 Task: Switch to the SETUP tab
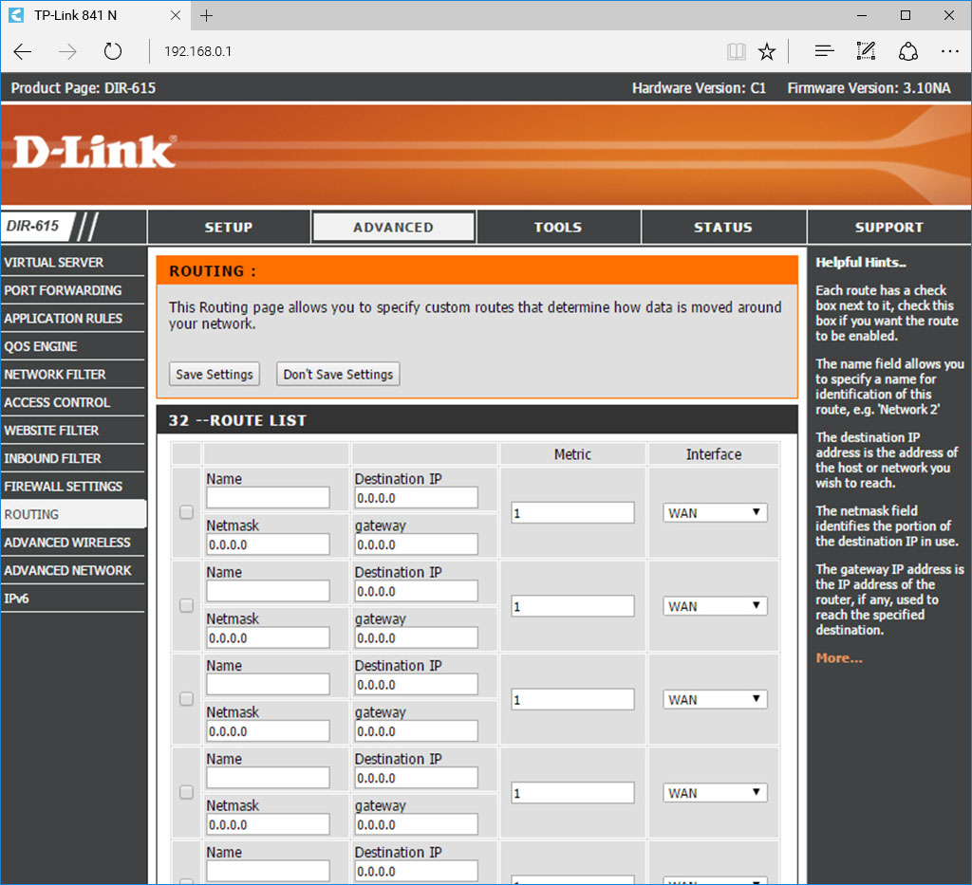click(229, 228)
